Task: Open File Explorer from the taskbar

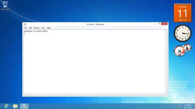Action: coord(16,106)
